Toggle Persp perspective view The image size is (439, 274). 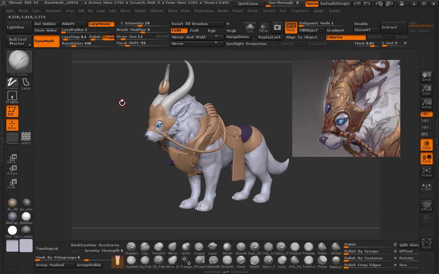coord(291,27)
